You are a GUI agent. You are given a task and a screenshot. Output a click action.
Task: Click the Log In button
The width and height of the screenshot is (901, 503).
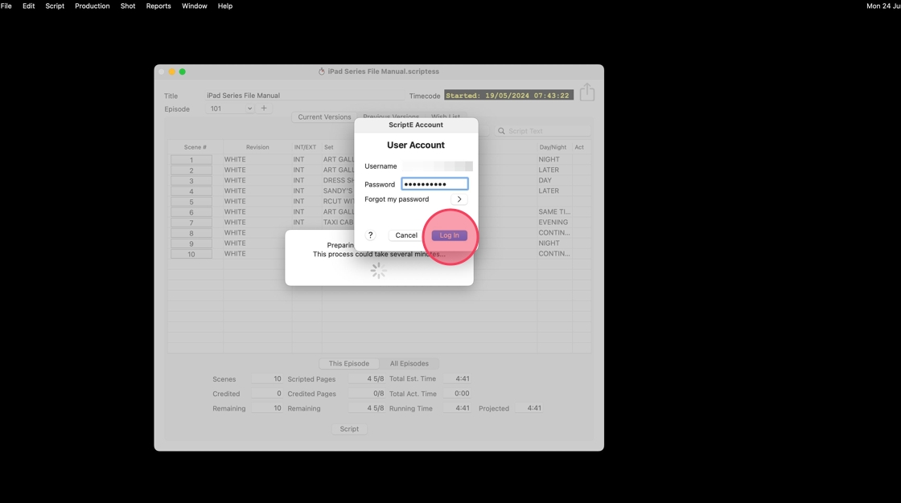coord(450,235)
